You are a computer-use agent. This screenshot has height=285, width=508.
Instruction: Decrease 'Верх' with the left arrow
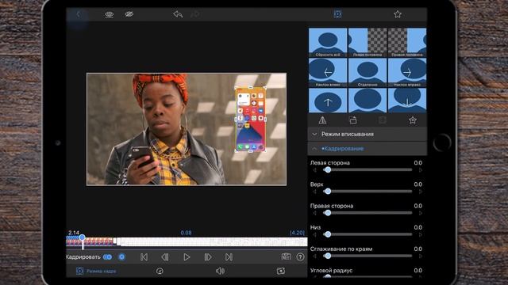point(314,192)
